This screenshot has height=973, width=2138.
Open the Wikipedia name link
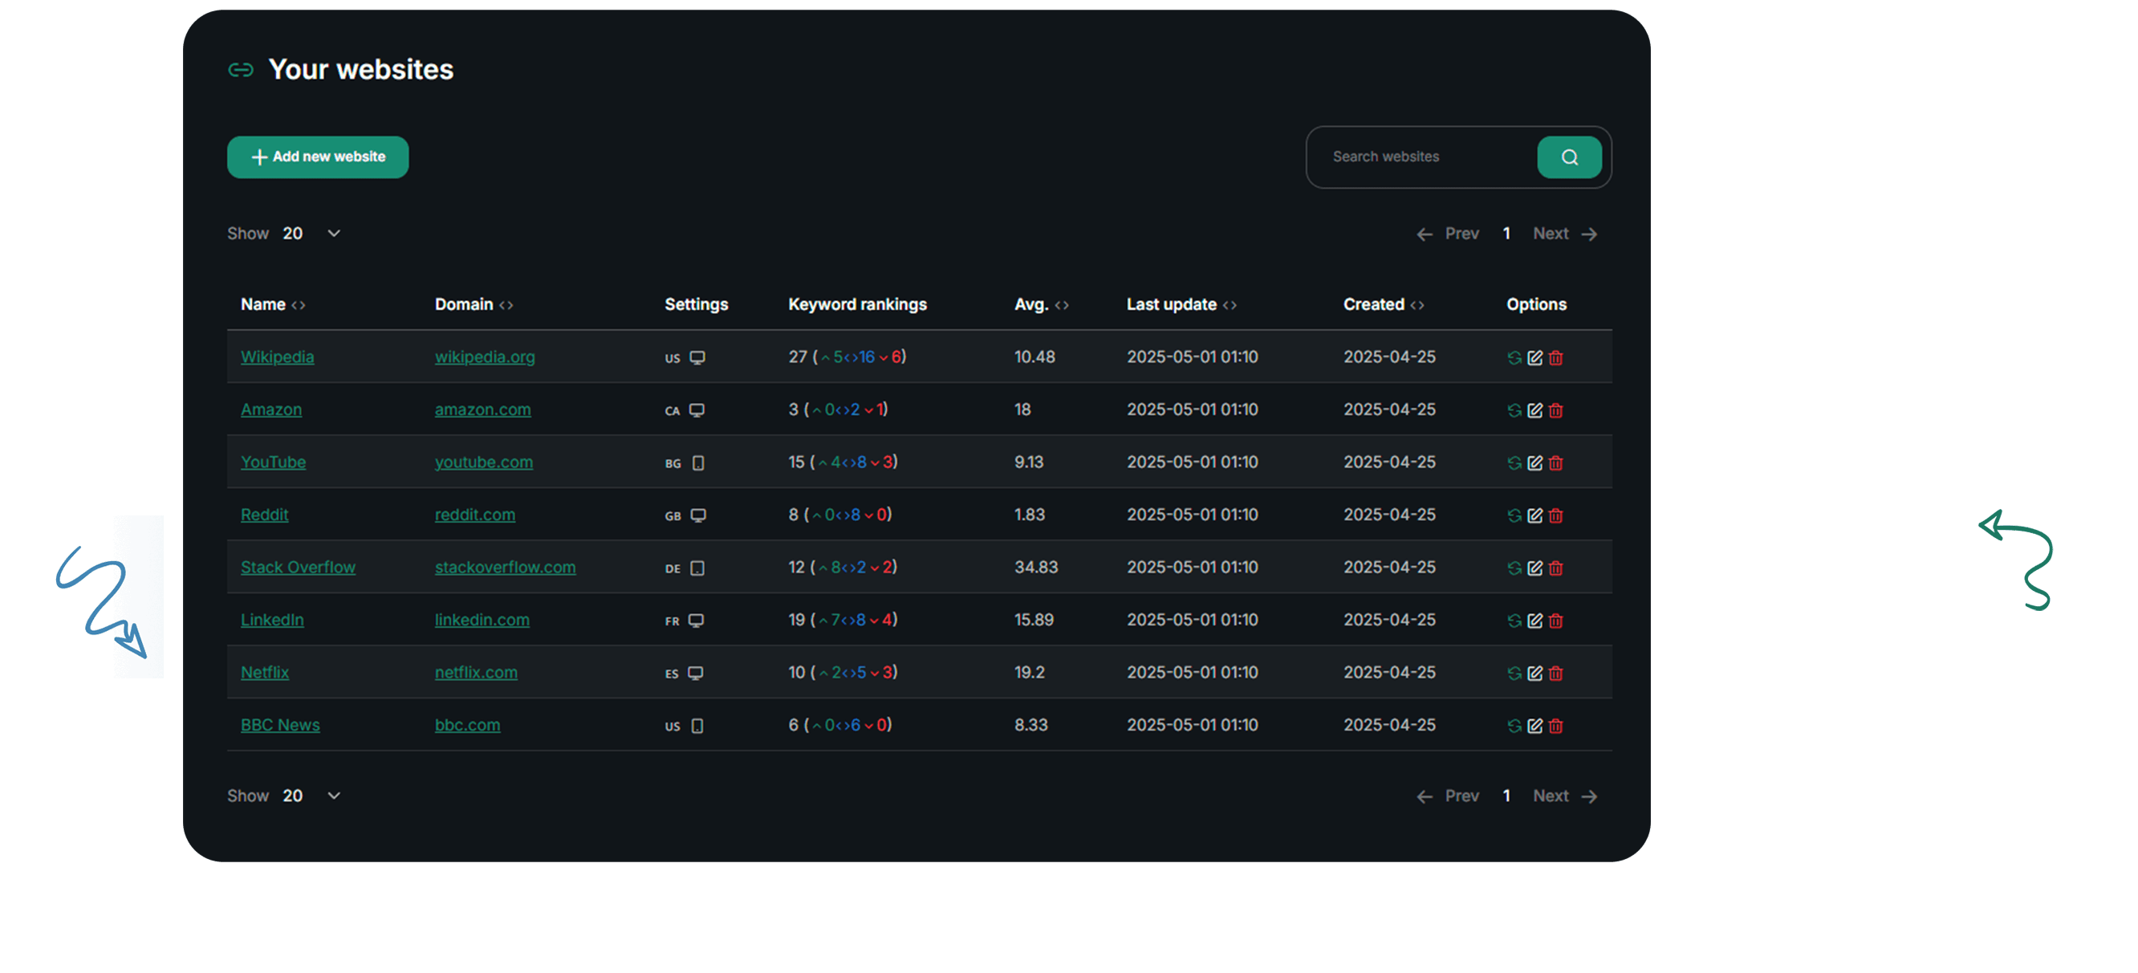click(277, 357)
